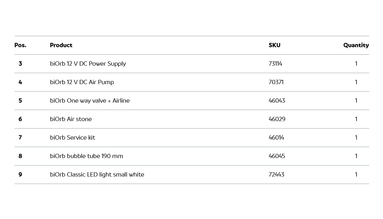Select the Quantity column header
The width and height of the screenshot is (383, 219).
tap(356, 45)
